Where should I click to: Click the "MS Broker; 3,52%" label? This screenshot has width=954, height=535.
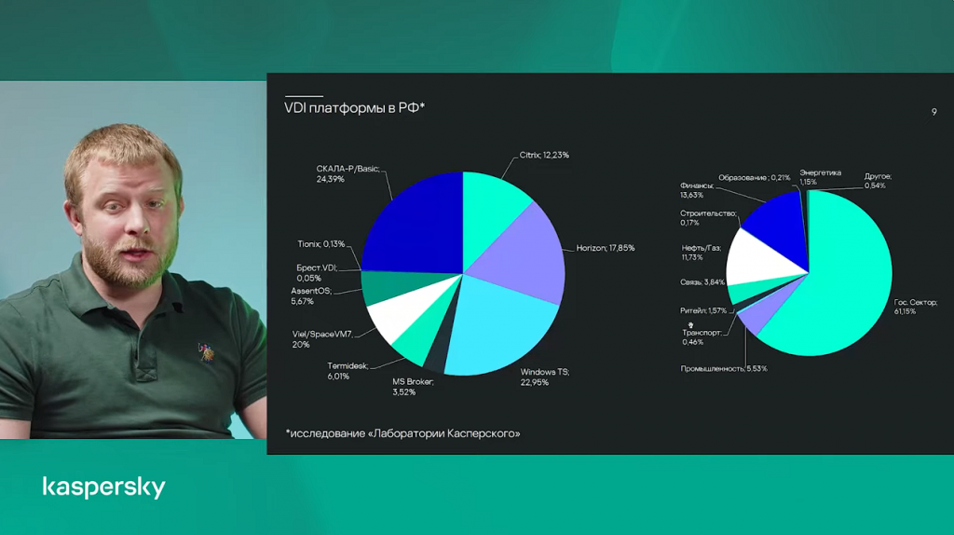point(413,387)
